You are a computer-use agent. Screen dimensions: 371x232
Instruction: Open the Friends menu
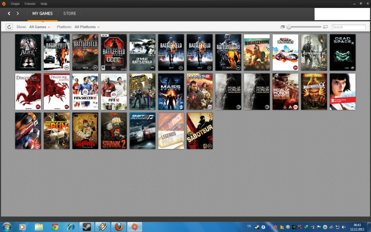[x=30, y=4]
